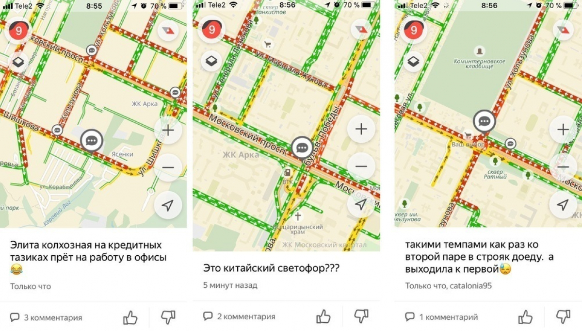
Task: Tap the ВТК gas station marker on the map
Action: 287,172
